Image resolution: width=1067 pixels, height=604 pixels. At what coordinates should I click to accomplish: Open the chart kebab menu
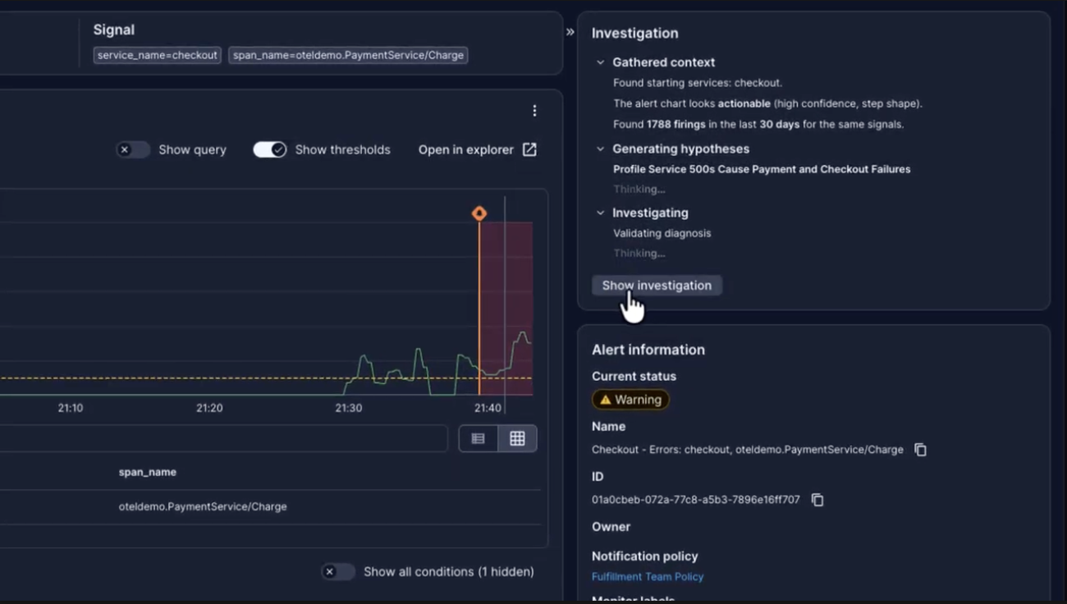[x=534, y=111]
